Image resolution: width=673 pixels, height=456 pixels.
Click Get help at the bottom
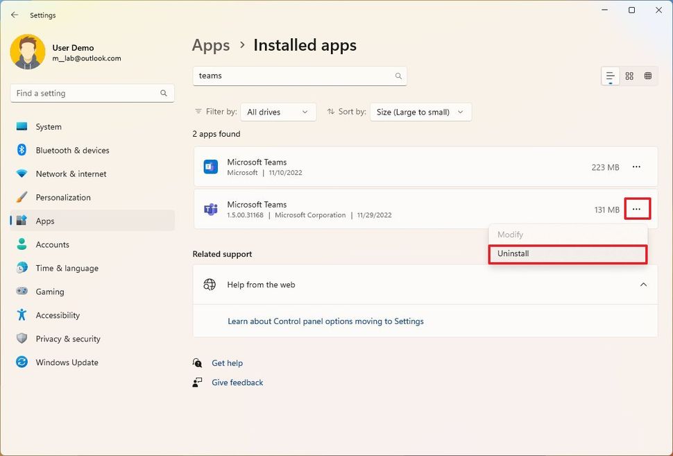click(x=228, y=362)
